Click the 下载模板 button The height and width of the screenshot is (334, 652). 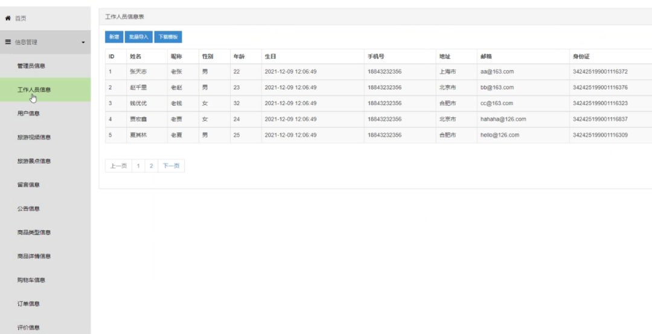pos(168,37)
